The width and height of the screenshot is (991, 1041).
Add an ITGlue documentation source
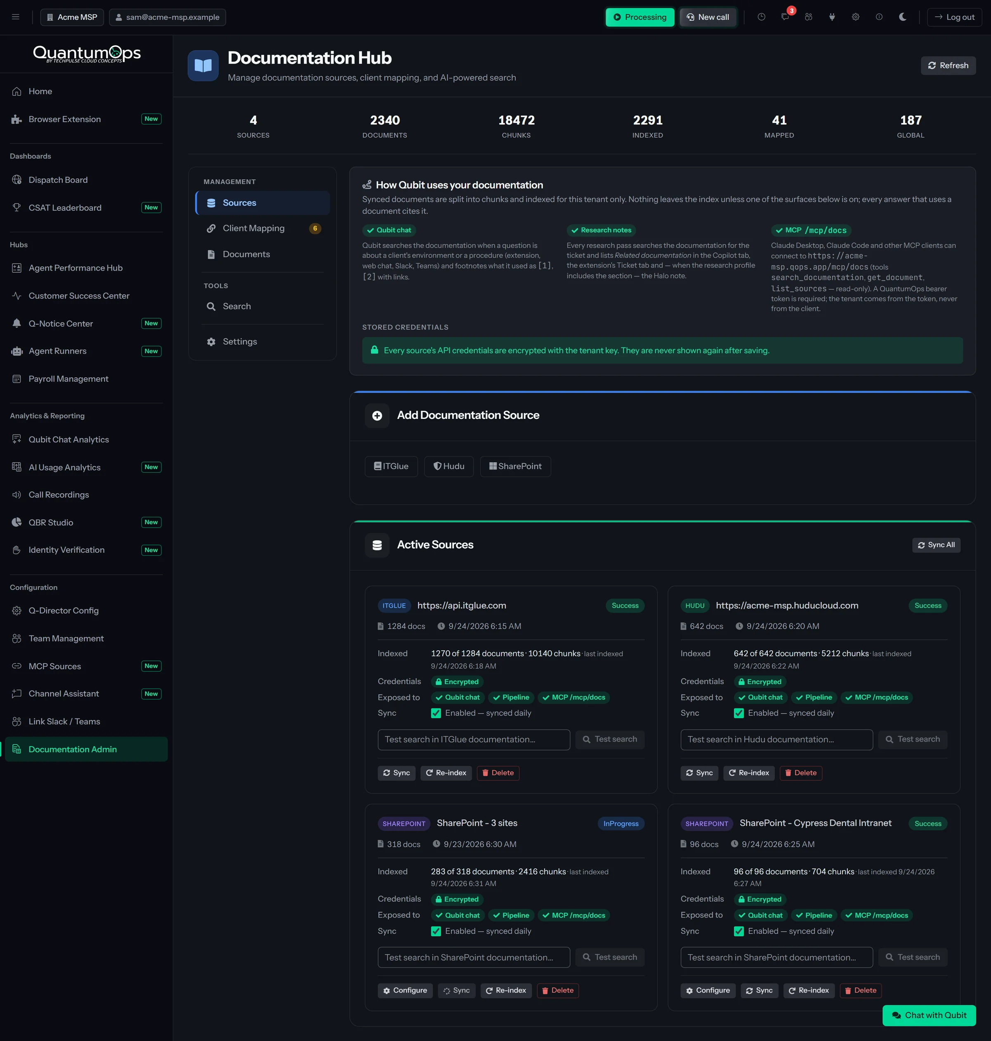(x=391, y=467)
